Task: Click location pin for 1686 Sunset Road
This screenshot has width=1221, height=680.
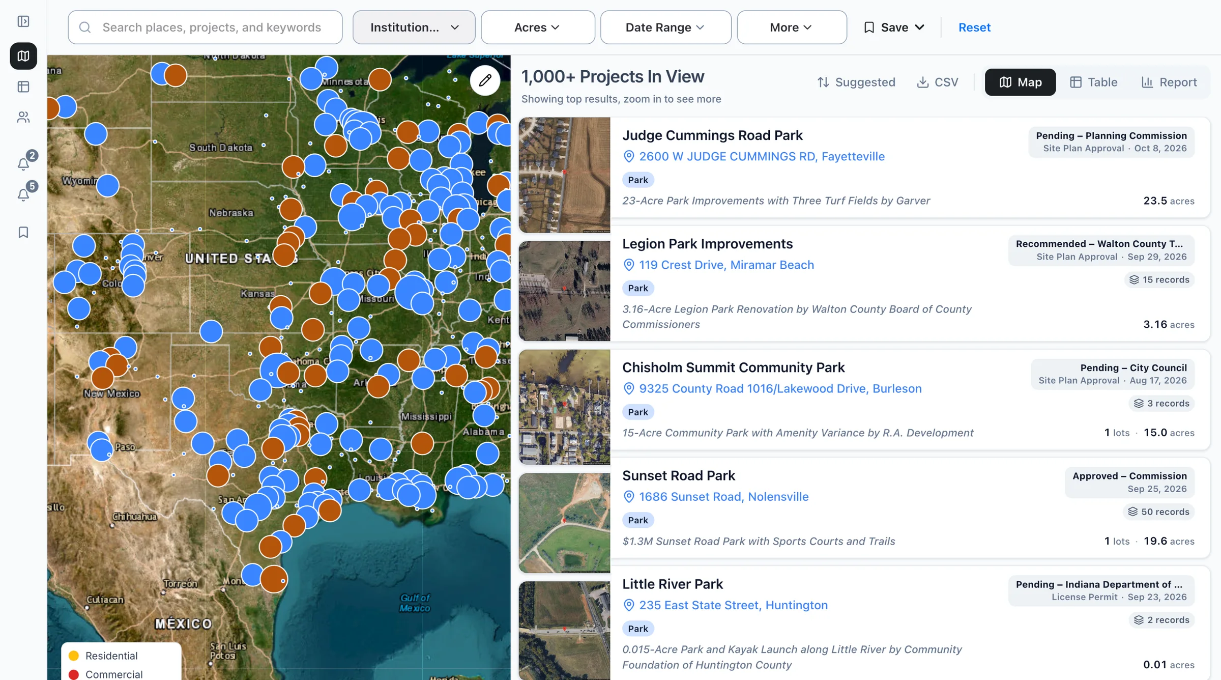Action: point(629,497)
